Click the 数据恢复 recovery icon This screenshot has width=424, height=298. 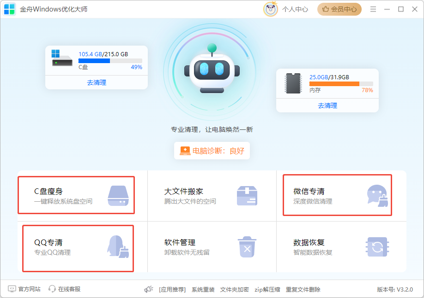[x=377, y=247]
